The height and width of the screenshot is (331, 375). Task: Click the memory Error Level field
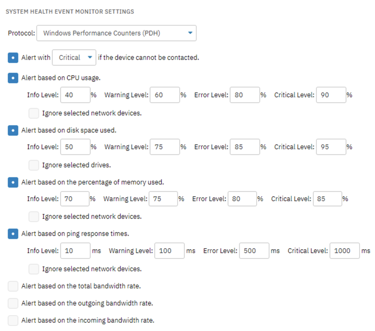pyautogui.click(x=242, y=199)
